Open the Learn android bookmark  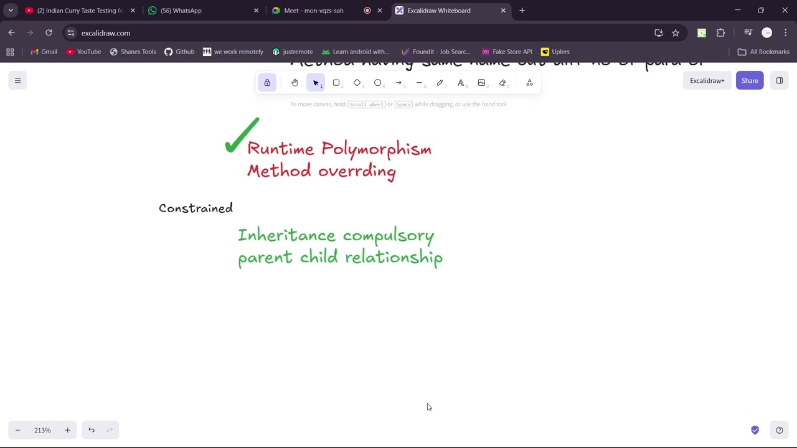click(x=355, y=52)
